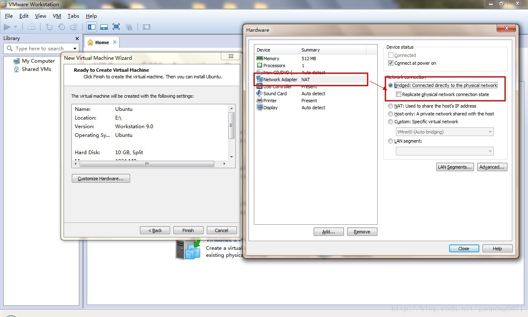Screen dimensions: 528x317
Task: Click Customize Hardware button in the wizard
Action: [x=101, y=178]
